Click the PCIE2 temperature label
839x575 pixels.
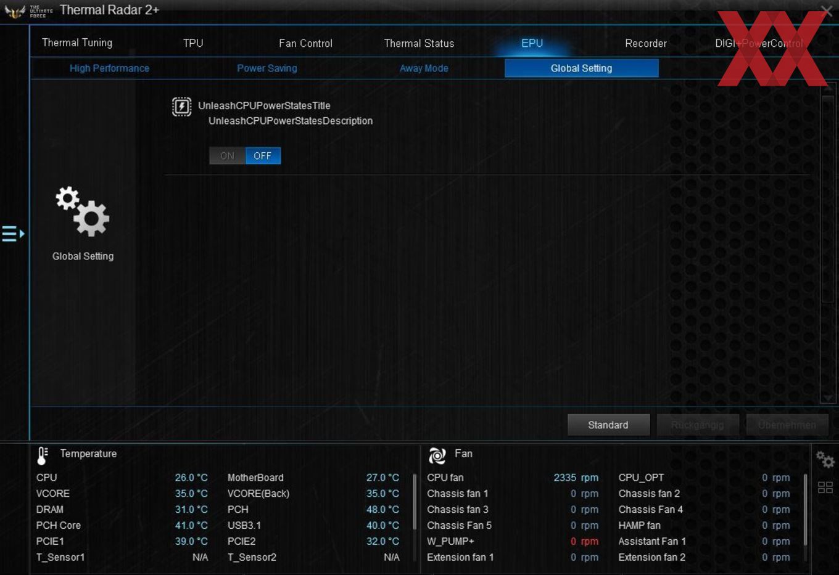[x=241, y=542]
